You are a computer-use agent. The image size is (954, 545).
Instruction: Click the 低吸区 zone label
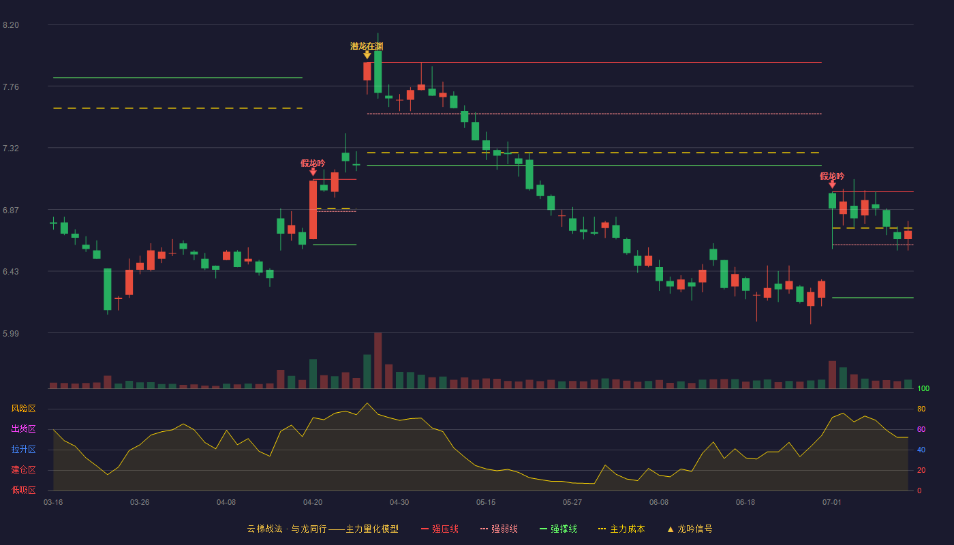point(23,490)
